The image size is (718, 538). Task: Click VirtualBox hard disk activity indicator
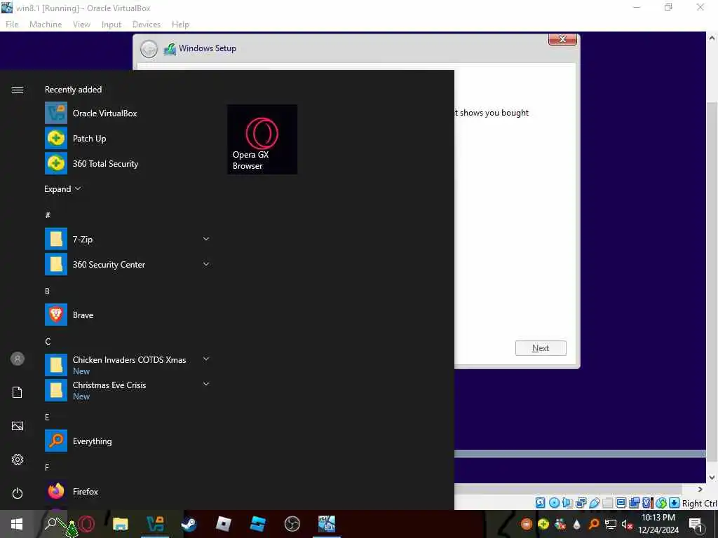541,503
